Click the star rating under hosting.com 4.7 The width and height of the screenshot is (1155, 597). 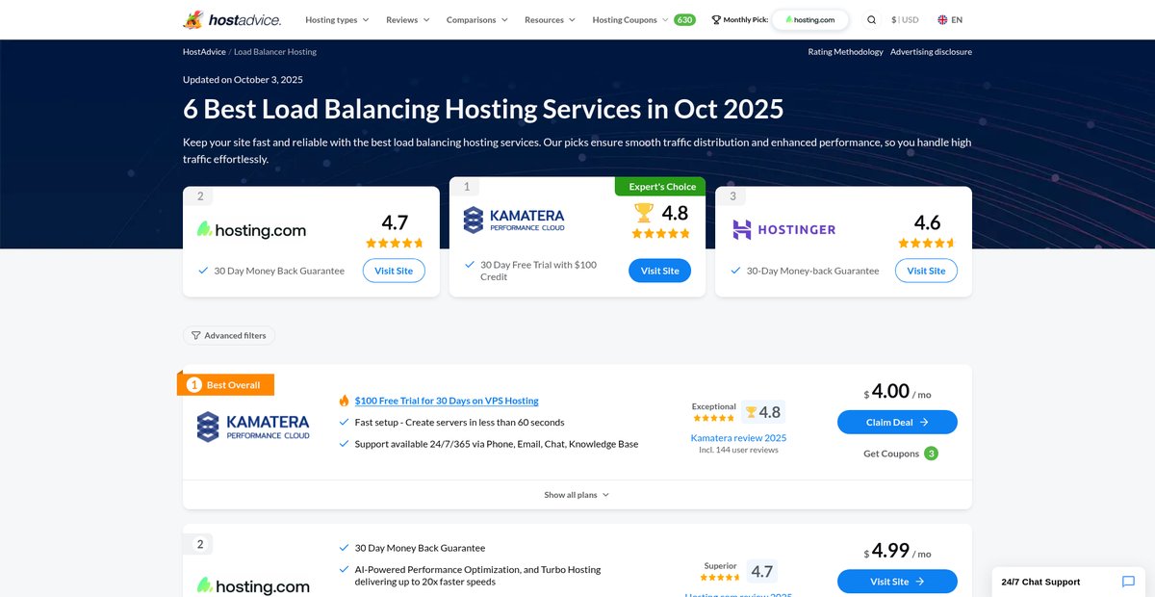395,244
